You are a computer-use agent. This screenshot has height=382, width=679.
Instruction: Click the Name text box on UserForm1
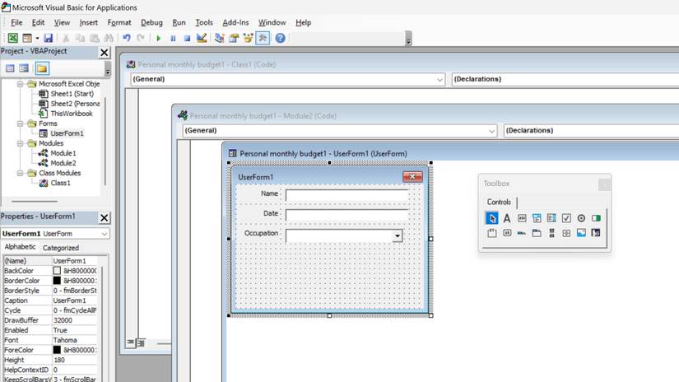click(346, 195)
